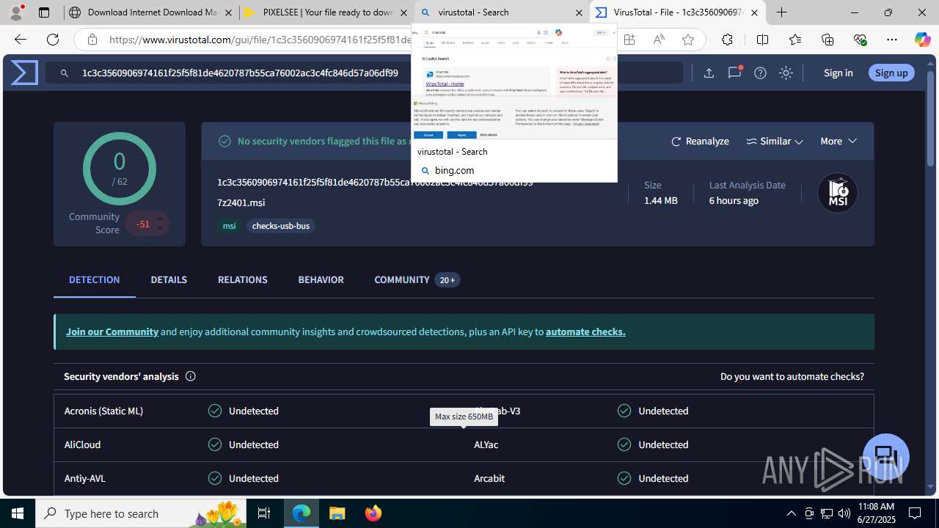Image resolution: width=939 pixels, height=528 pixels.
Task: Open the tab actions menu icon
Action: [44, 12]
